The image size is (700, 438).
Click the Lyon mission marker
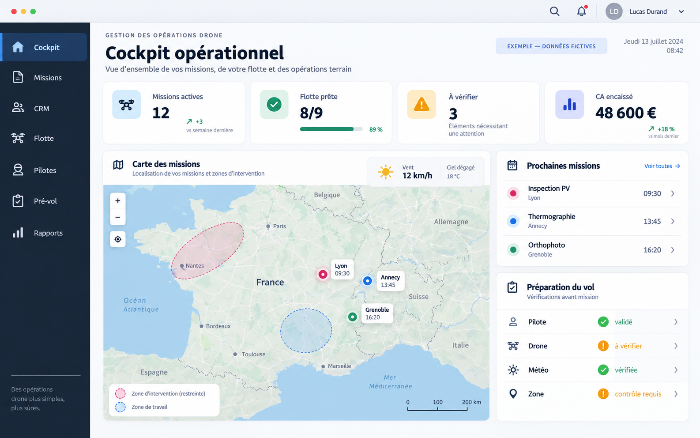323,274
